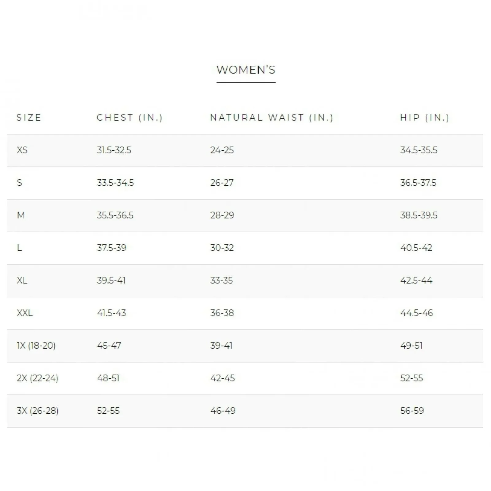Click chest value 35.5-36.5 for medium
The height and width of the screenshot is (491, 491).
tap(115, 215)
